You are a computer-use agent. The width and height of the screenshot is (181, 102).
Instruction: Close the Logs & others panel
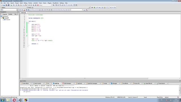[x=180, y=81]
